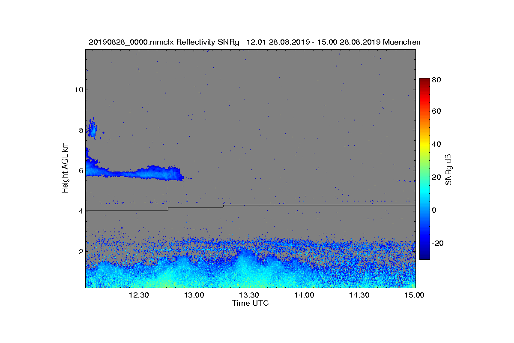Click the 14:30 time tick label
Image resolution: width=514 pixels, height=343 pixels.
click(x=359, y=295)
